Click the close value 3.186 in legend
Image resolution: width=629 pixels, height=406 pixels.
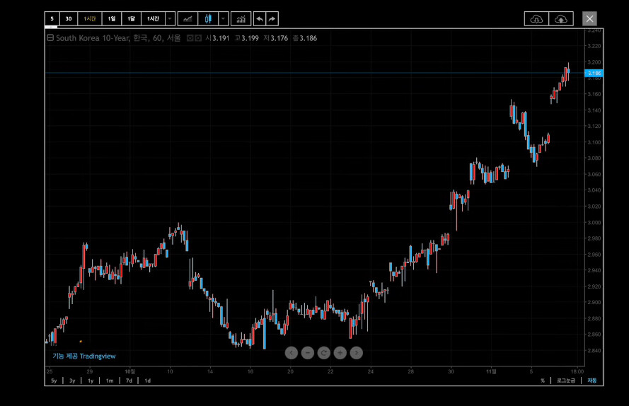(308, 38)
